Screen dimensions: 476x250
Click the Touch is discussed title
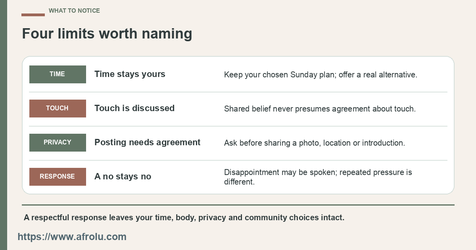(134, 108)
